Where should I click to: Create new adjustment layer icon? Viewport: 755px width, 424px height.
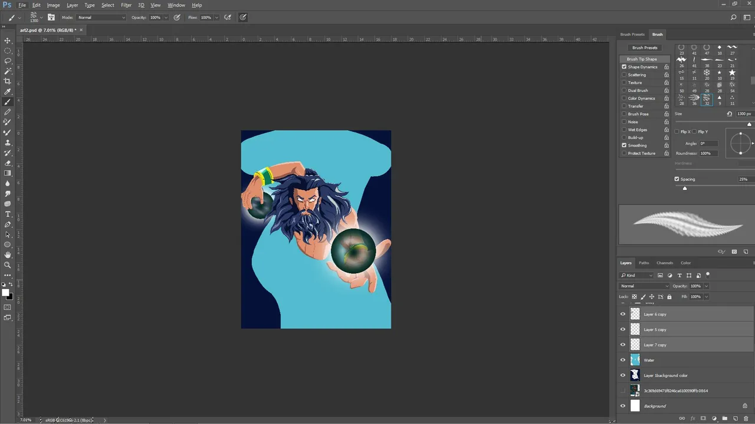714,418
